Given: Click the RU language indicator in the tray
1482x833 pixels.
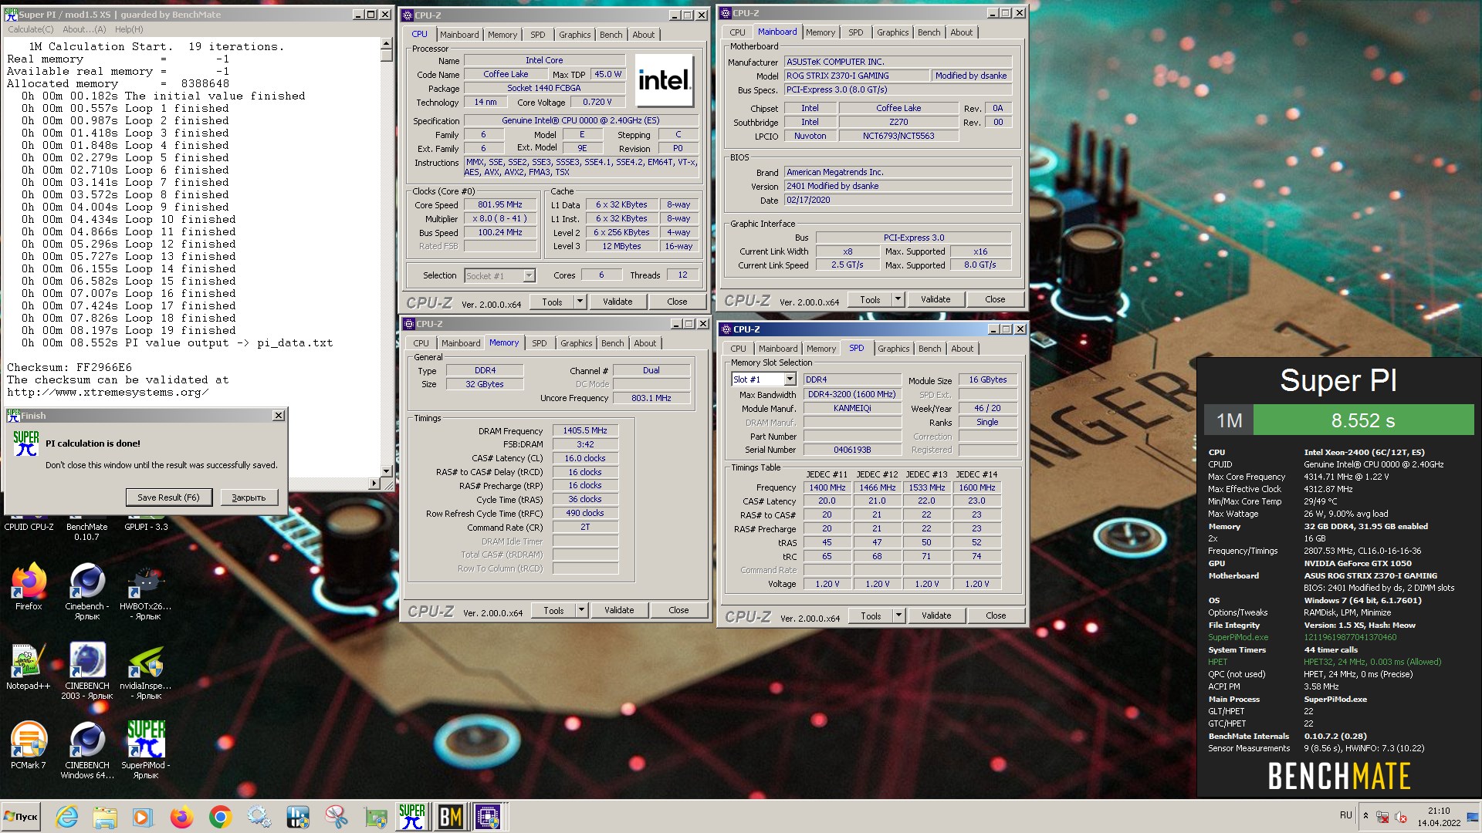Looking at the screenshot, I should point(1345,815).
